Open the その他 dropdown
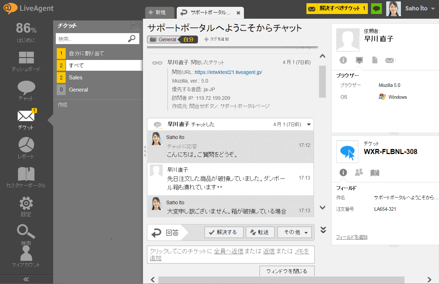The height and width of the screenshot is (284, 439). pyautogui.click(x=295, y=232)
